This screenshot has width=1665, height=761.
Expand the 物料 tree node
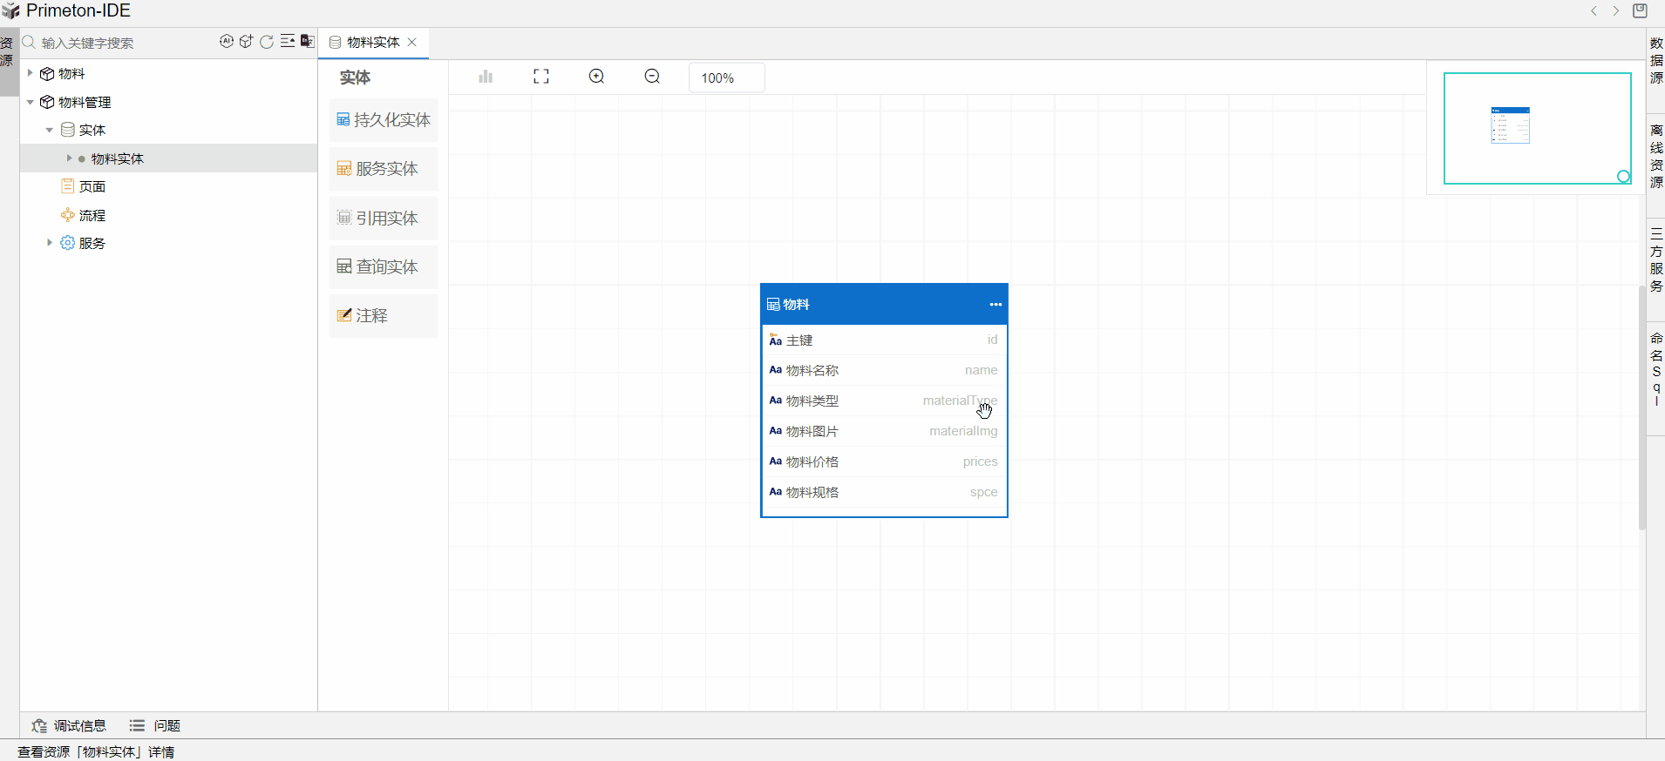click(31, 73)
